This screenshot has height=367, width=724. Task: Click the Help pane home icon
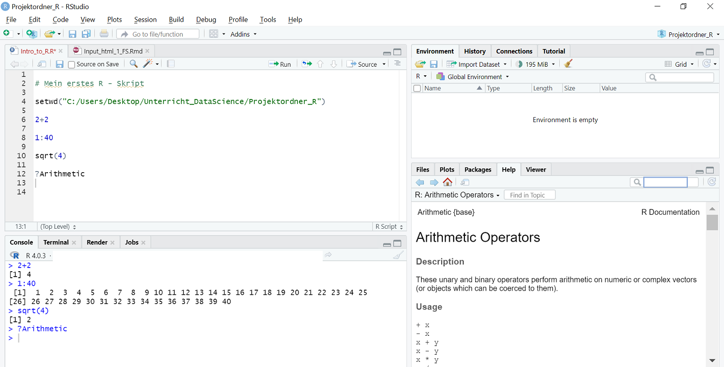click(448, 182)
